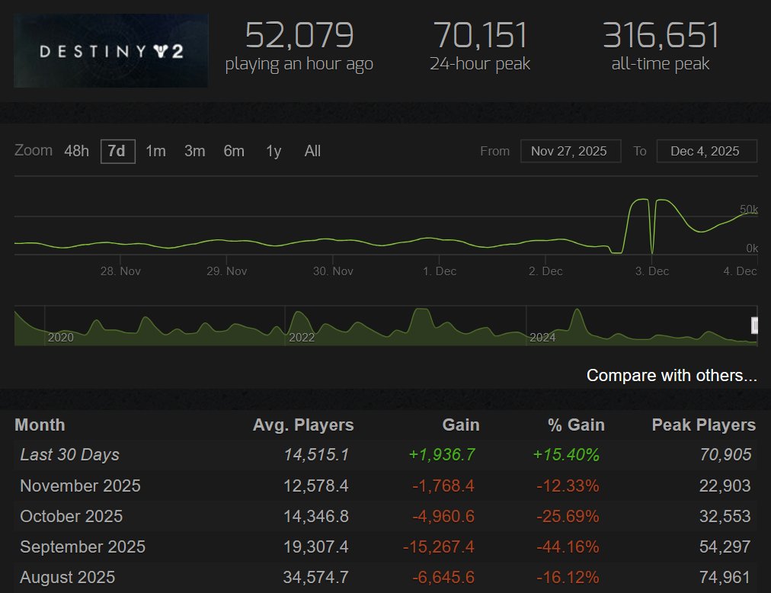Switch chart zoom to 1m

155,151
